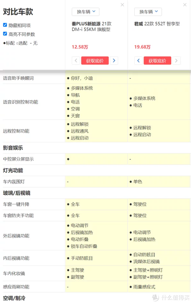Image resolution: width=191 pixels, height=303 pixels.
Task: Select 天窗 under voice control features
Action: tap(75, 116)
